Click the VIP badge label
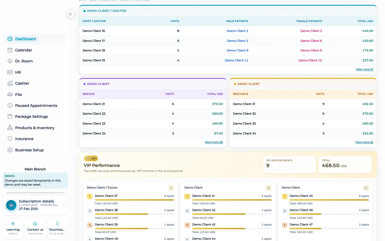Viewport: 385px width, 241px height. pyautogui.click(x=91, y=159)
